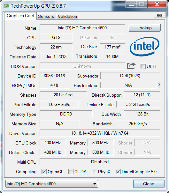Viewport: 169px width, 193px height.
Task: Click the BIOS export share arrow icon
Action: coord(131,66)
